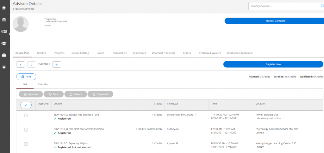
Task: Switch to the Unofficial Transcript tab
Action: tap(163, 53)
